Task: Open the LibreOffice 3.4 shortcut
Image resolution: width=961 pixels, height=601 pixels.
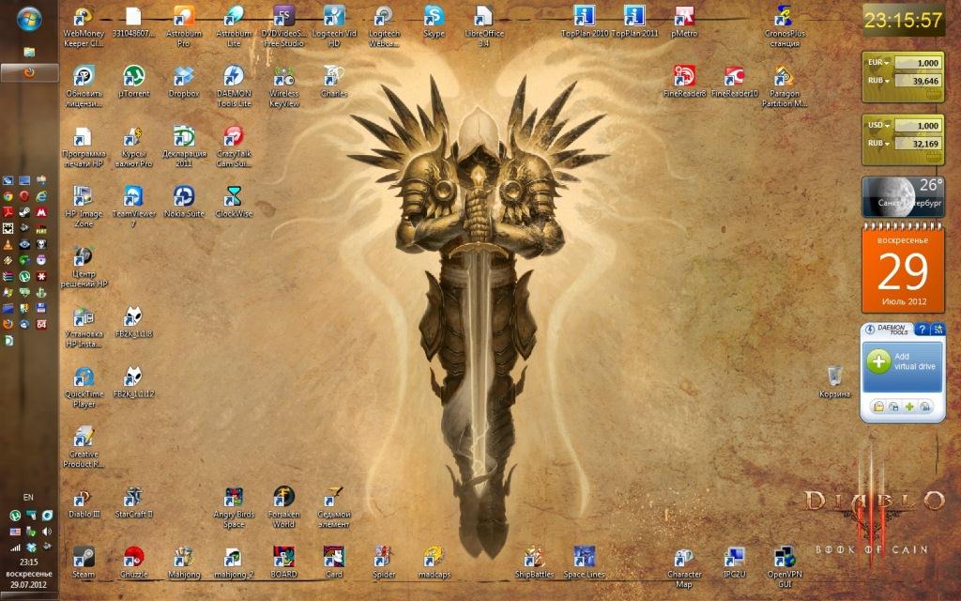Action: (x=483, y=17)
